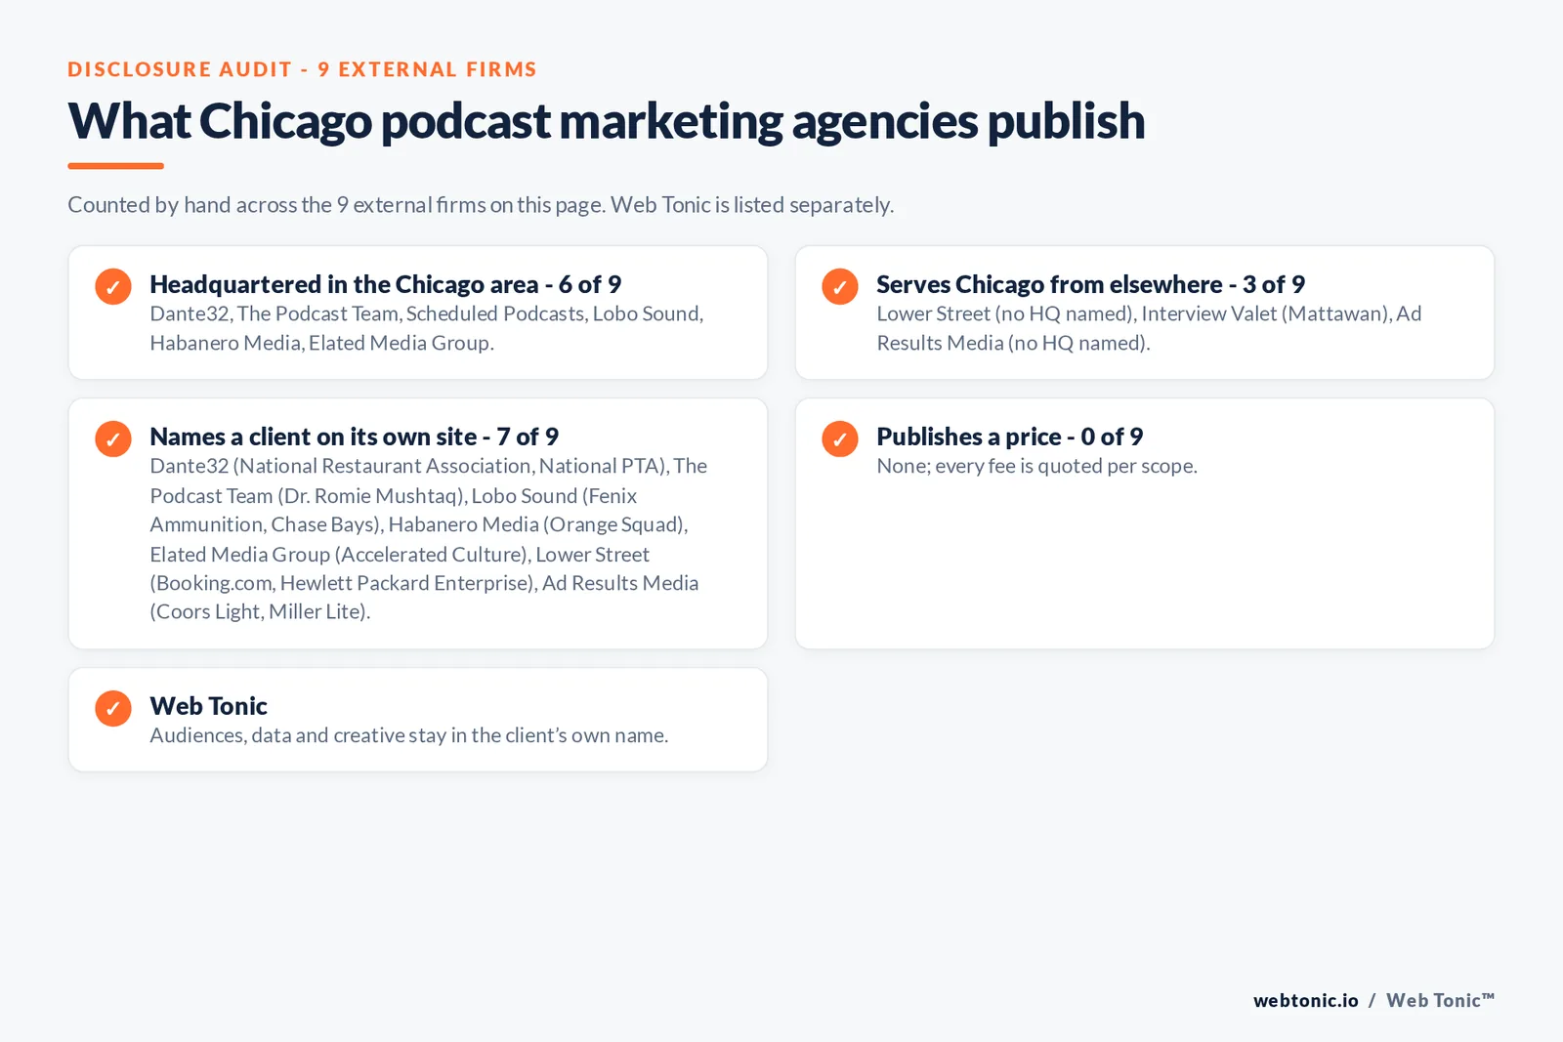The image size is (1563, 1042).
Task: Click the list starting 'Dante32, The Podcast Team, Scheduled Podcasts'
Action: 427,328
